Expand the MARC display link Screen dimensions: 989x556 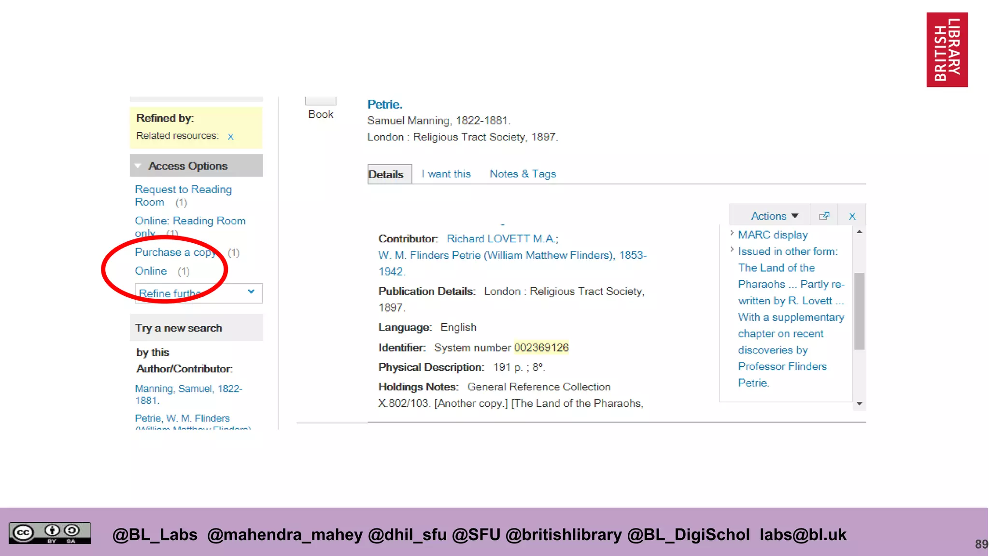(773, 235)
